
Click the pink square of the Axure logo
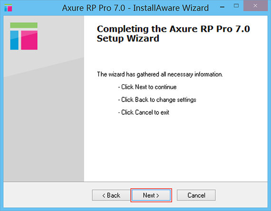click(29, 40)
